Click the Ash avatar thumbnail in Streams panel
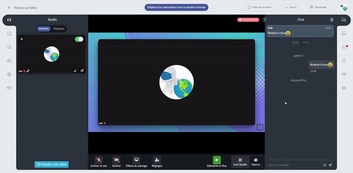 (x=52, y=54)
